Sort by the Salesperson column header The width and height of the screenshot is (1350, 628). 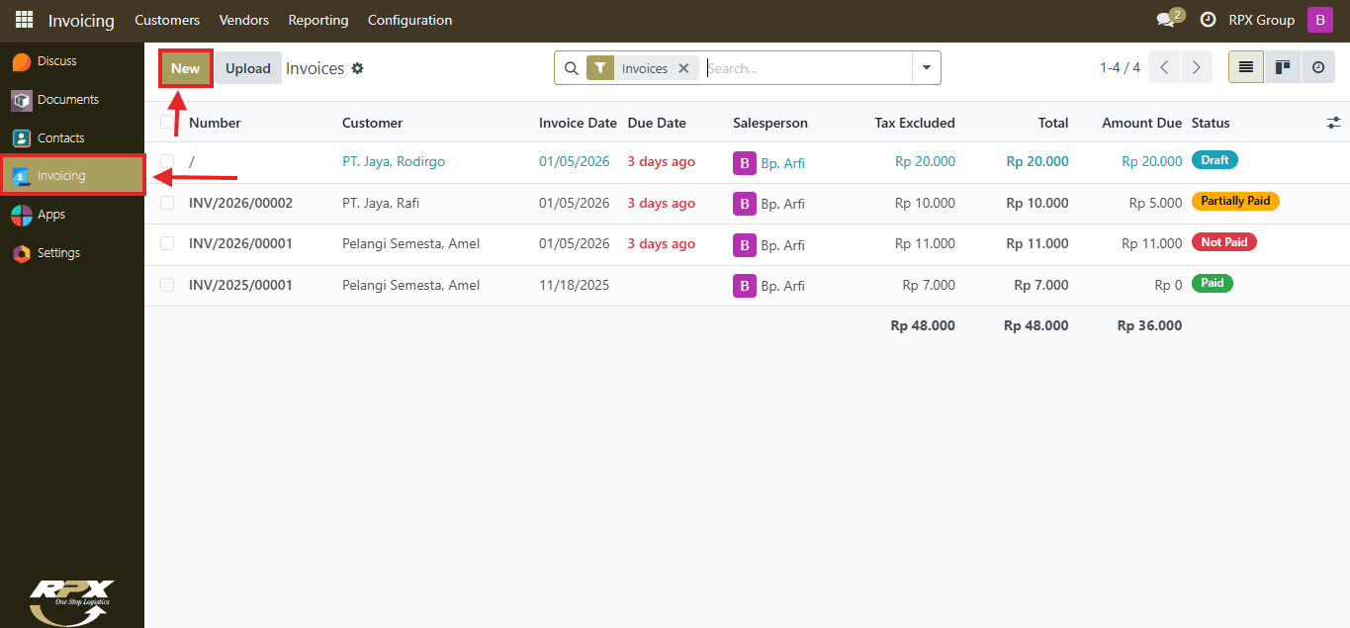coord(770,123)
